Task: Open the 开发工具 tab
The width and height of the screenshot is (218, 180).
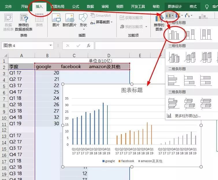Action: pos(138,7)
